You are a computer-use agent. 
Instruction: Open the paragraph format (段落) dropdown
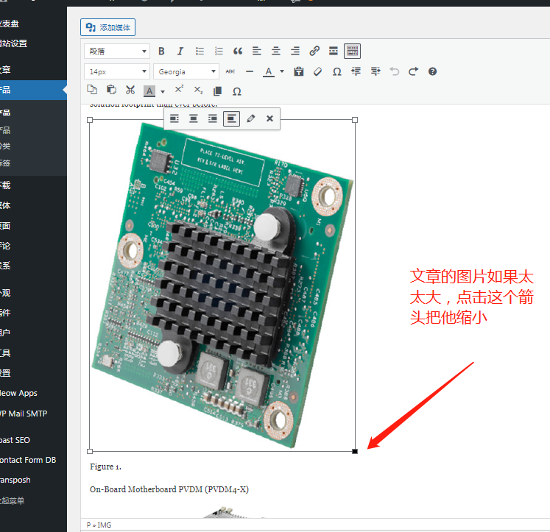click(x=117, y=52)
